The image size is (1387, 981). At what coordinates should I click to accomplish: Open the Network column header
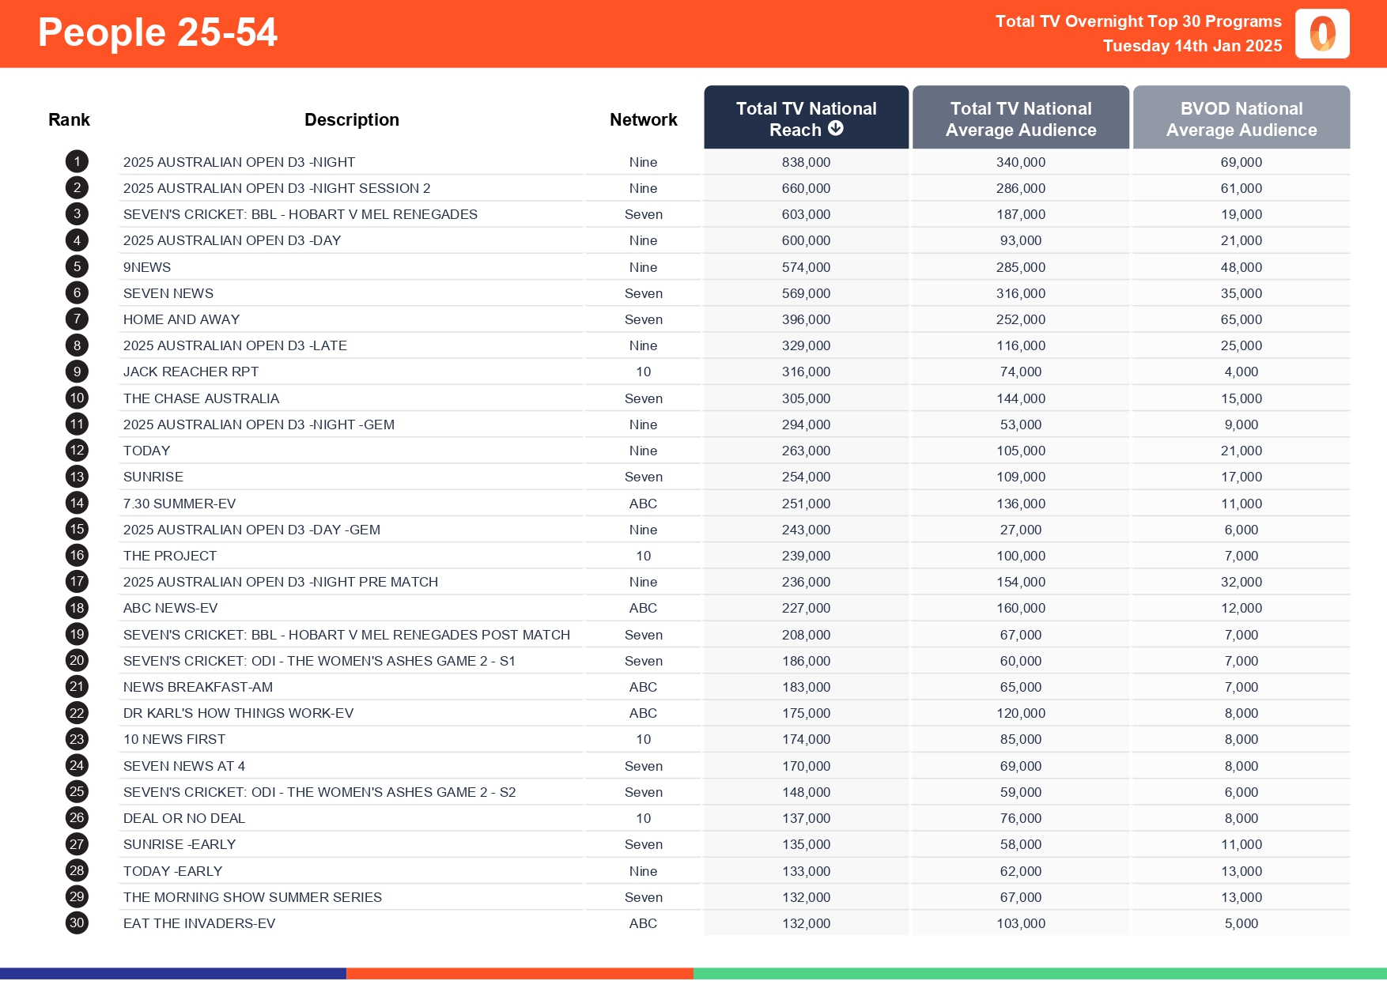[x=643, y=119]
